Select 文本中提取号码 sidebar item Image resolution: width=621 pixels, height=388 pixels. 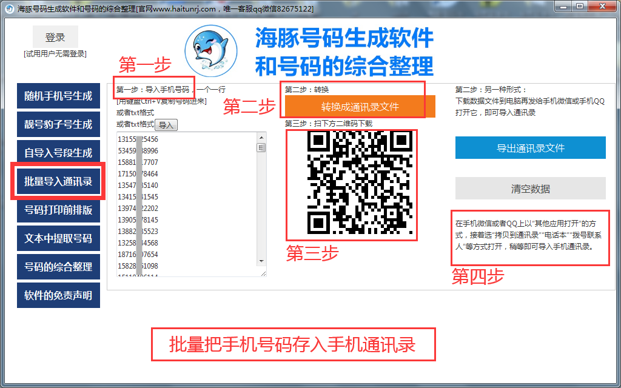point(58,238)
